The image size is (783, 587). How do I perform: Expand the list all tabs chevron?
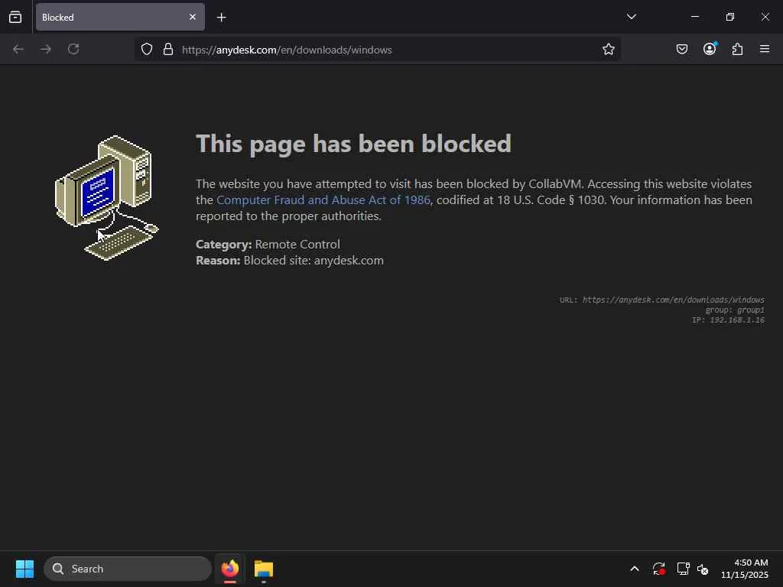pos(631,17)
